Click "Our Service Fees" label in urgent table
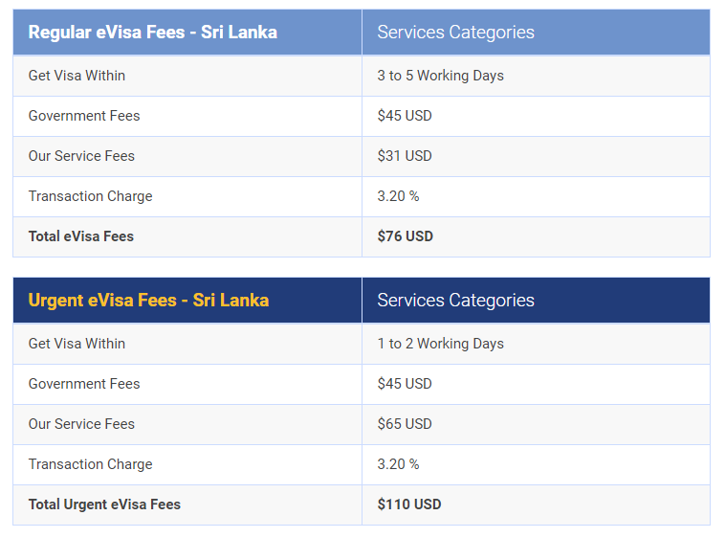 (x=81, y=424)
